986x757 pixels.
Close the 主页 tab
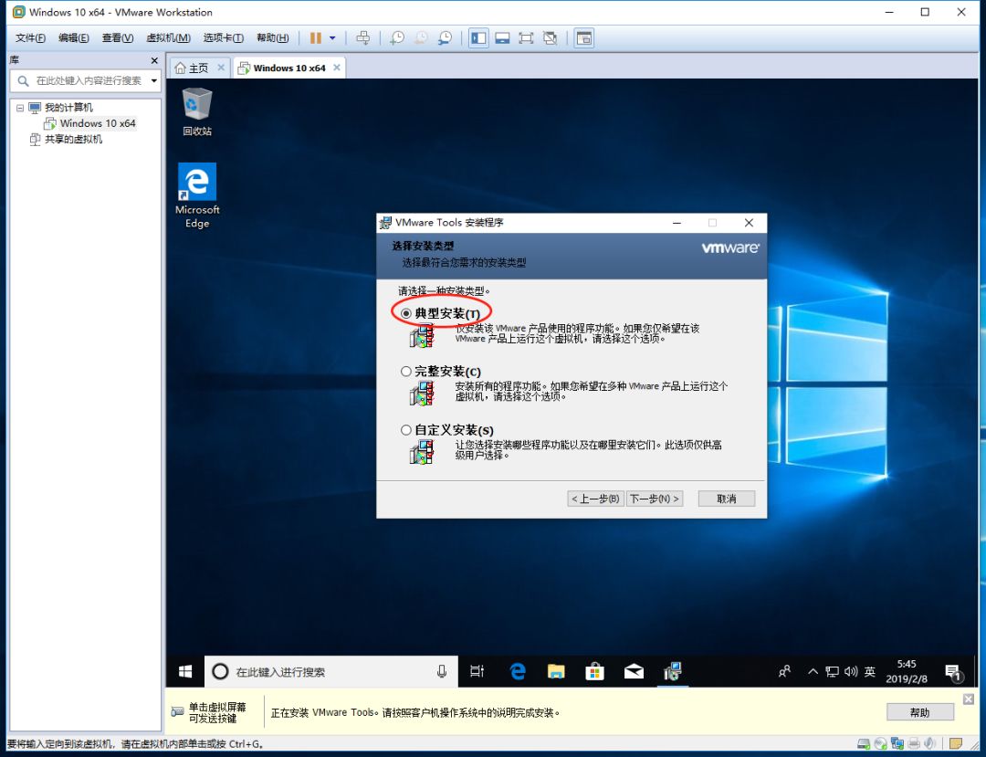coord(221,68)
